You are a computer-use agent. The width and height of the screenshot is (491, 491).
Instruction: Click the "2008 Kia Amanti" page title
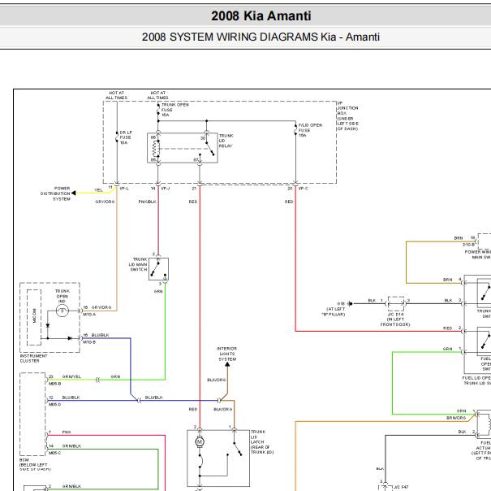261,16
